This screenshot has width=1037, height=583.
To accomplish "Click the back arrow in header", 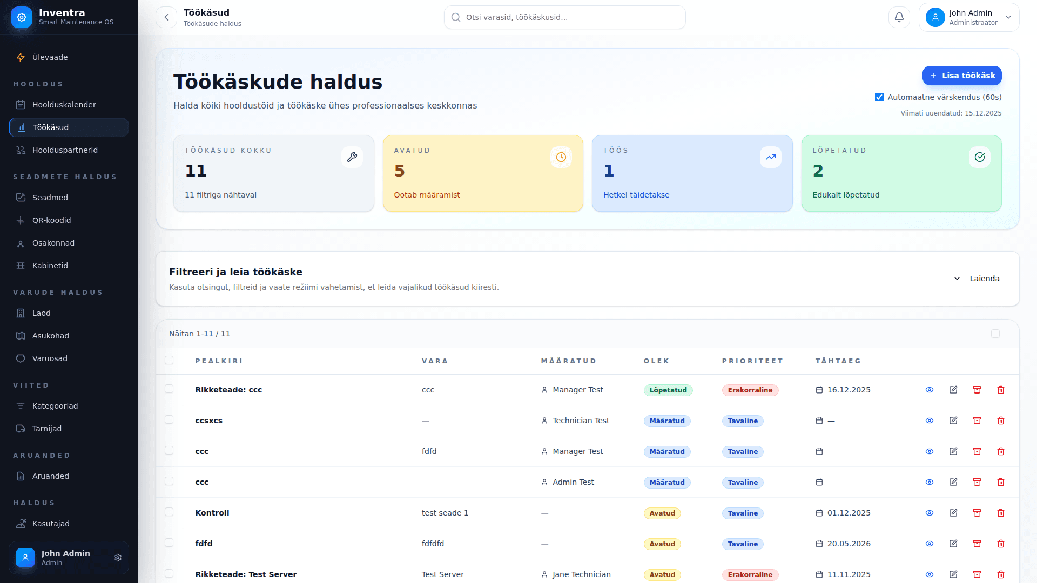I will tap(166, 17).
